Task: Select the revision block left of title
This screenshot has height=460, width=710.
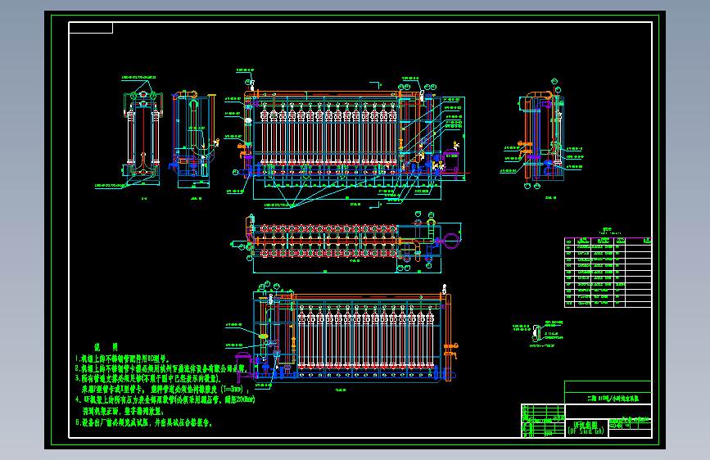Action: click(x=543, y=421)
